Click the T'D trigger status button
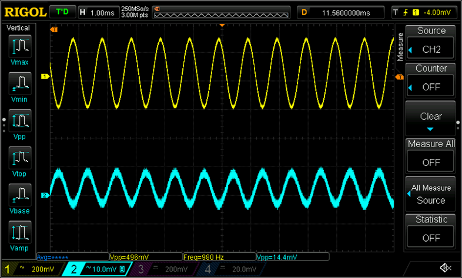462x278 pixels. [x=62, y=12]
